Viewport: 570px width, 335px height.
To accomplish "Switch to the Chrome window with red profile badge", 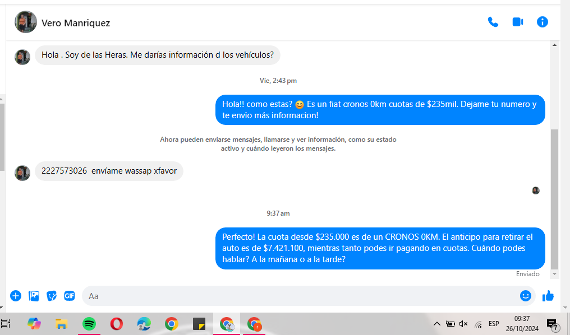I will 254,323.
